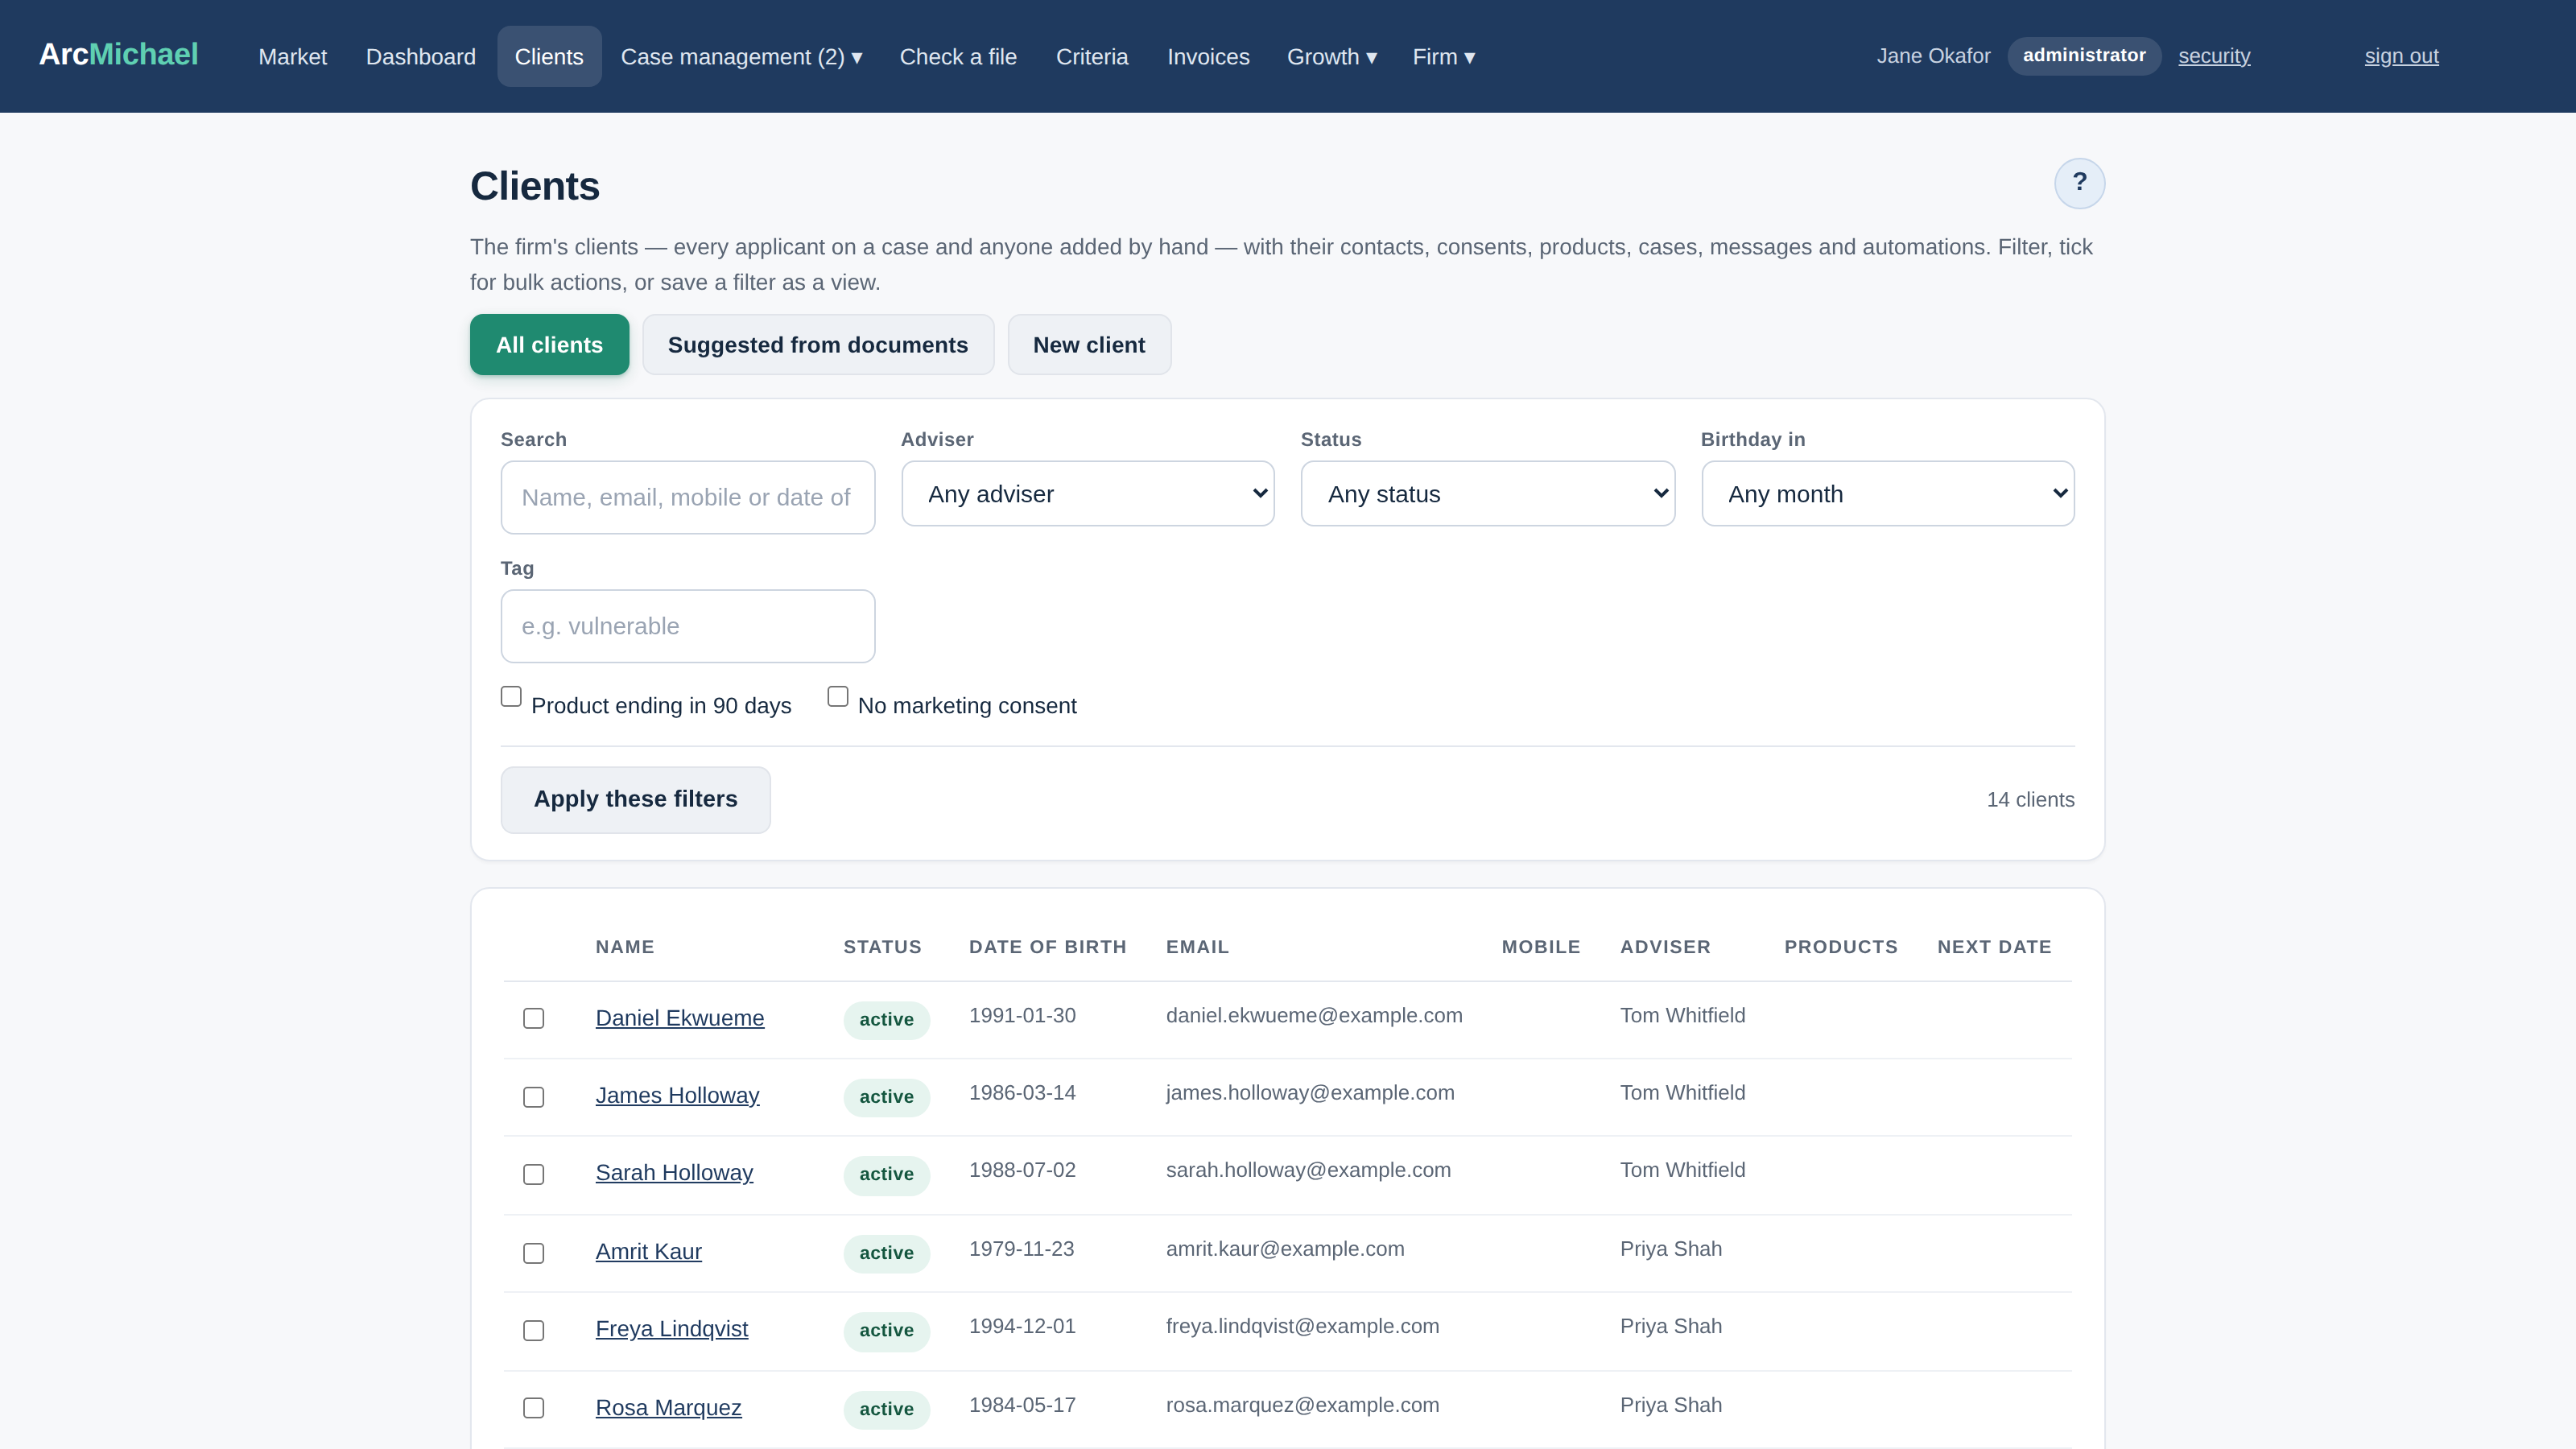Click the NAME column header
Viewport: 2576px width, 1449px height.
click(624, 947)
